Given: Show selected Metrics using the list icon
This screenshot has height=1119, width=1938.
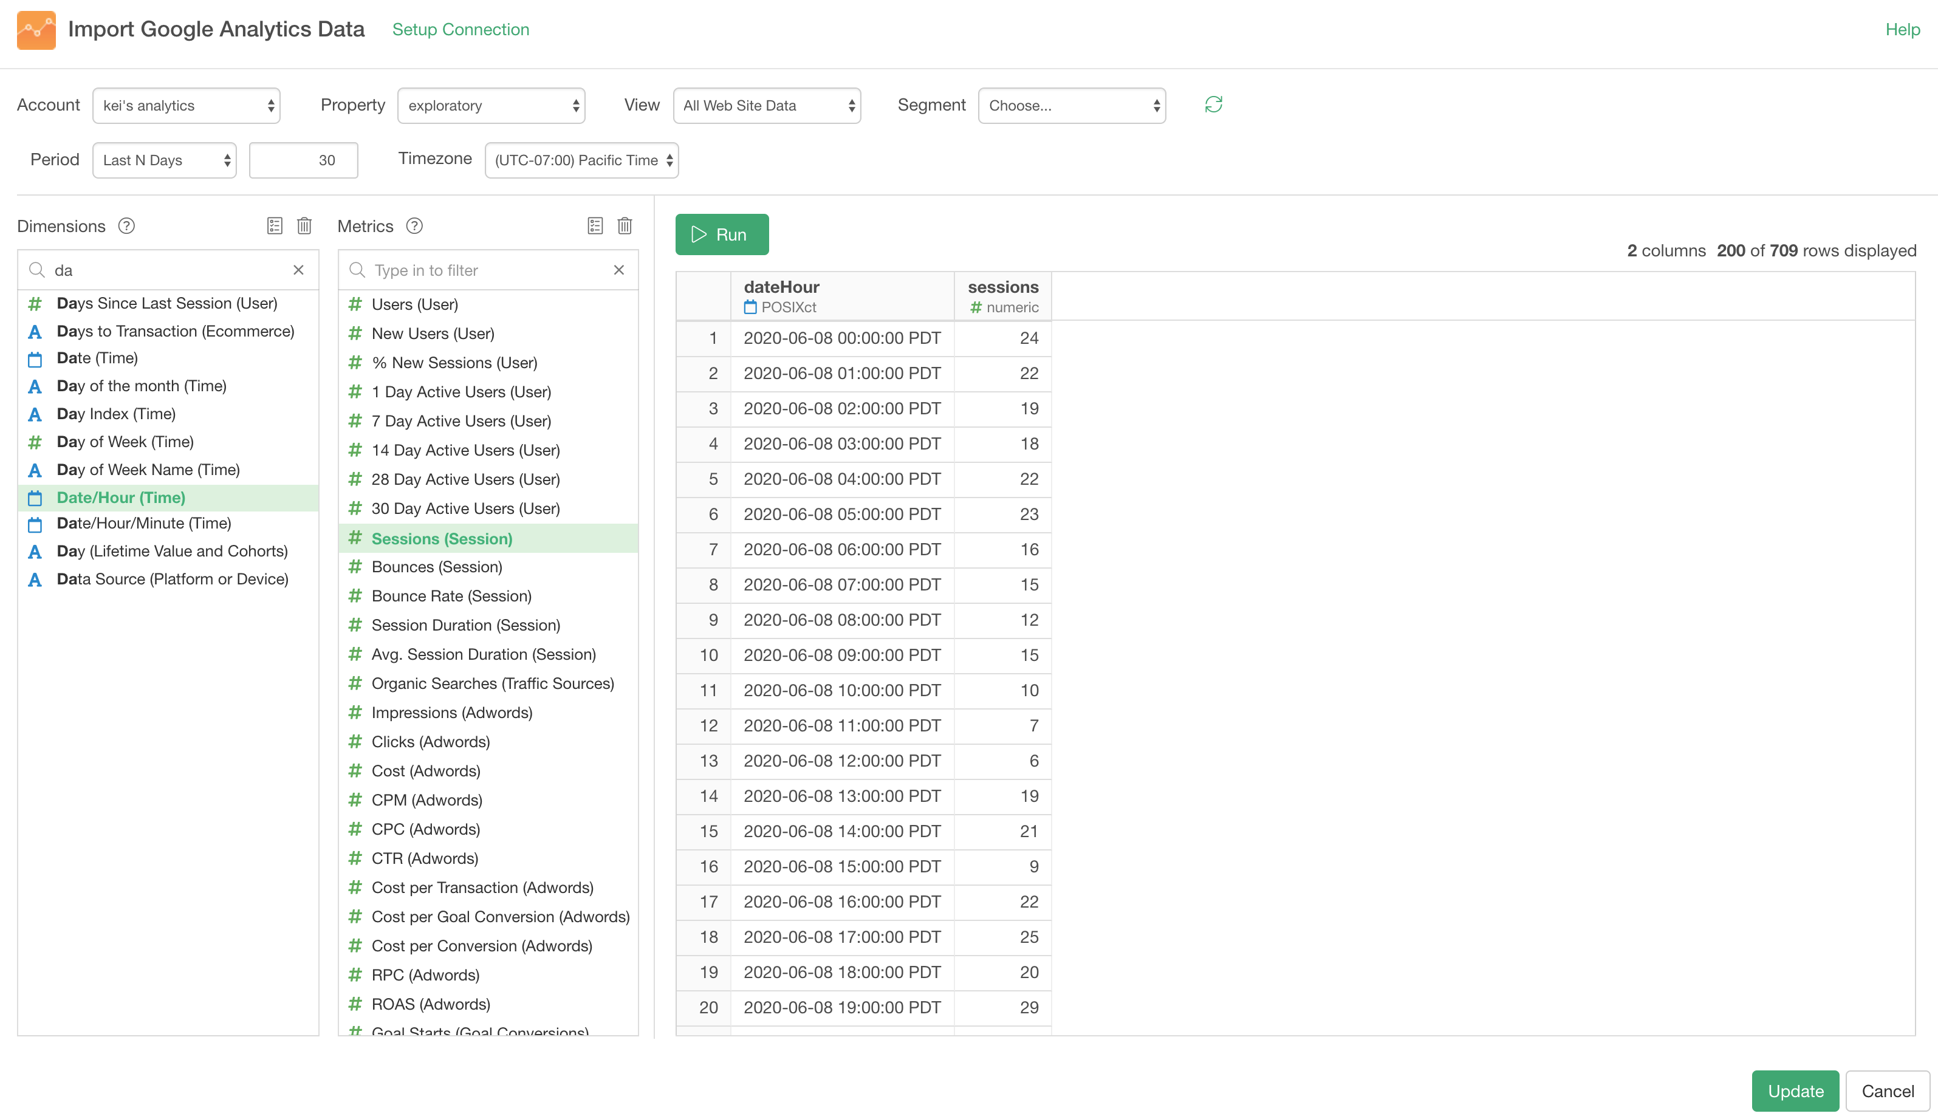Looking at the screenshot, I should point(595,226).
